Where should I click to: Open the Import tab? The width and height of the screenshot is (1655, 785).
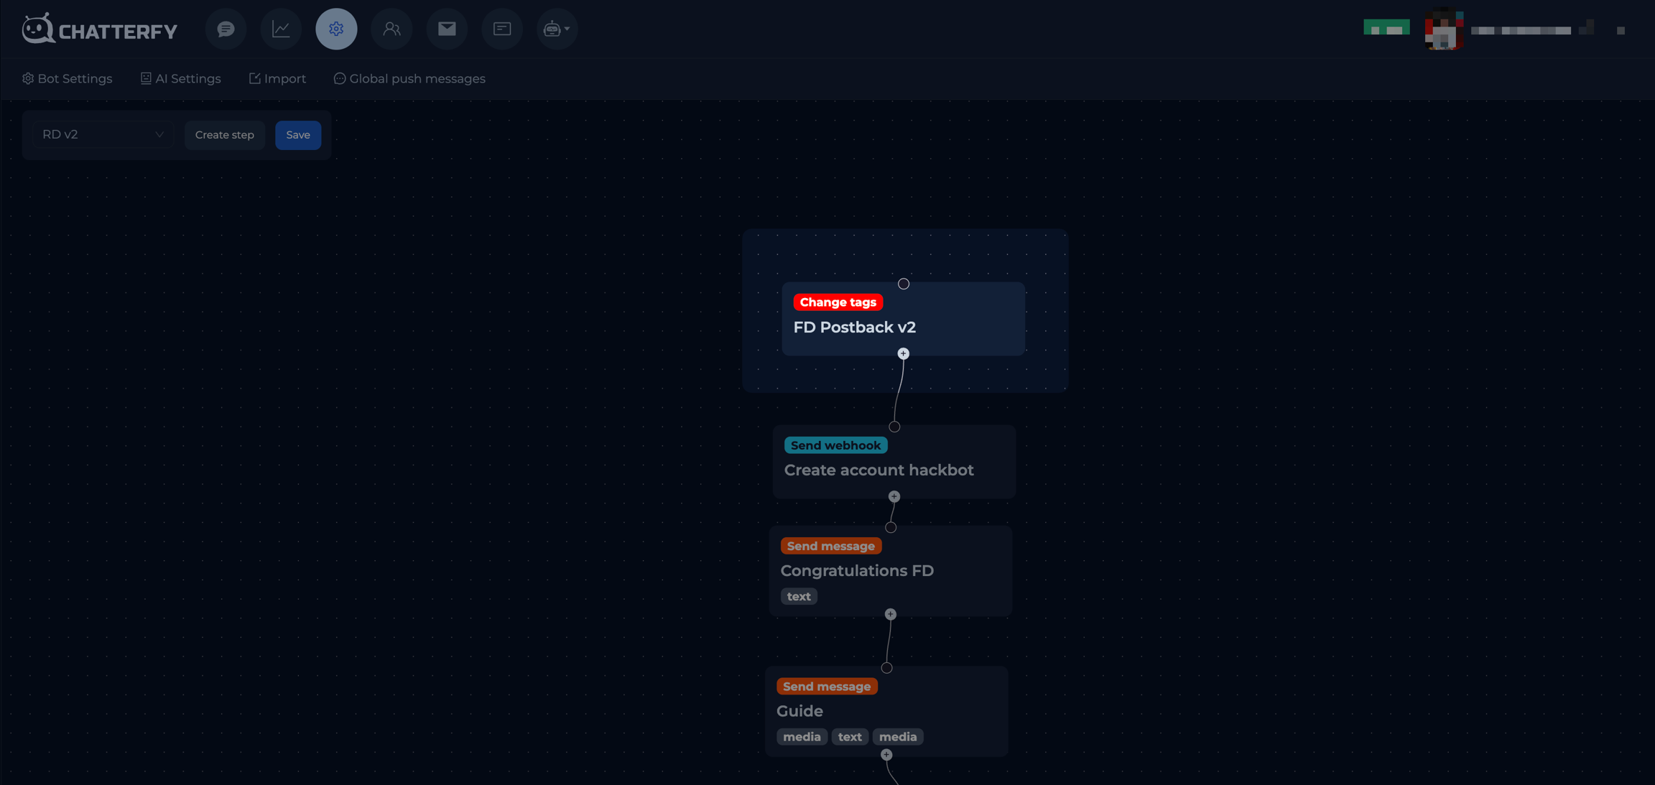click(x=277, y=79)
